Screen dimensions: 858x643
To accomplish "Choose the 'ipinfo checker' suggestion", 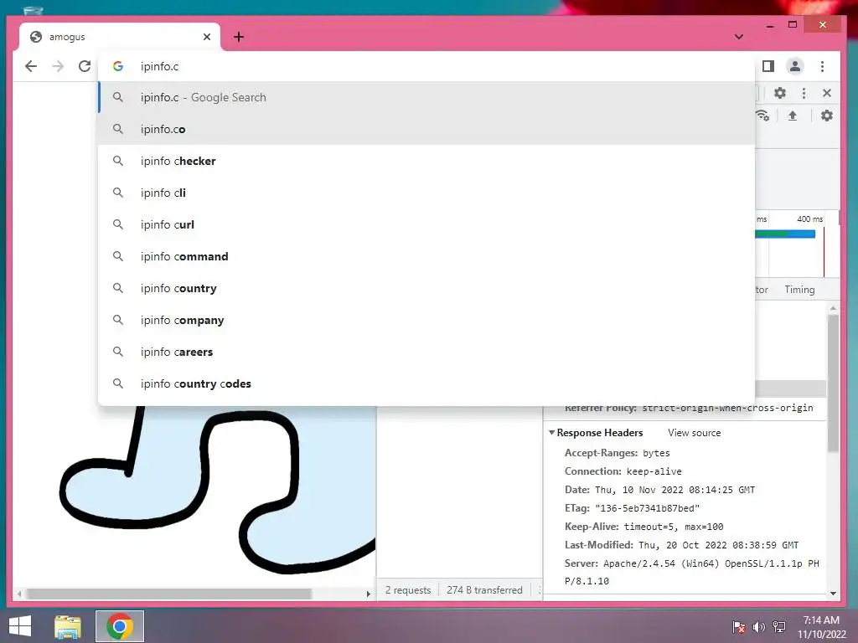I will [x=426, y=161].
